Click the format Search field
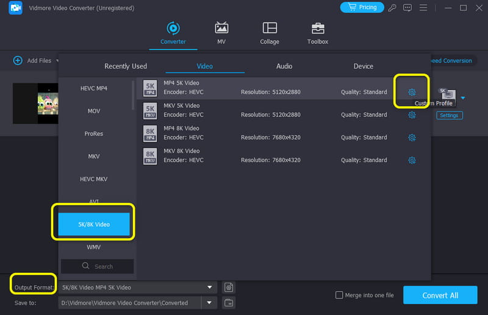 [98, 266]
